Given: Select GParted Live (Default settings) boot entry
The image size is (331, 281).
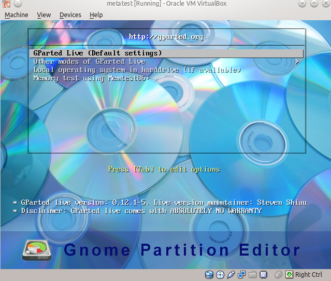Looking at the screenshot, I should (167, 53).
